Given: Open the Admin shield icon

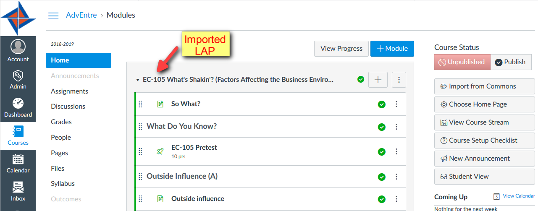Looking at the screenshot, I should click(18, 76).
